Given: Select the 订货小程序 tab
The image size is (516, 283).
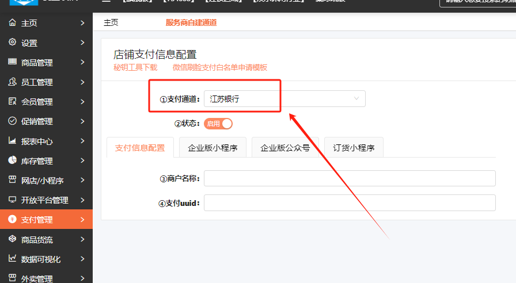Looking at the screenshot, I should pos(354,147).
